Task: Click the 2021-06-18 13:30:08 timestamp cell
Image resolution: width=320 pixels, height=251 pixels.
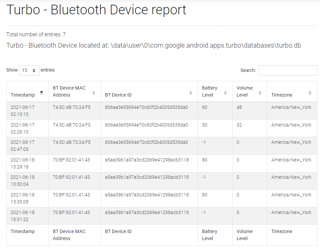Action: (28, 198)
